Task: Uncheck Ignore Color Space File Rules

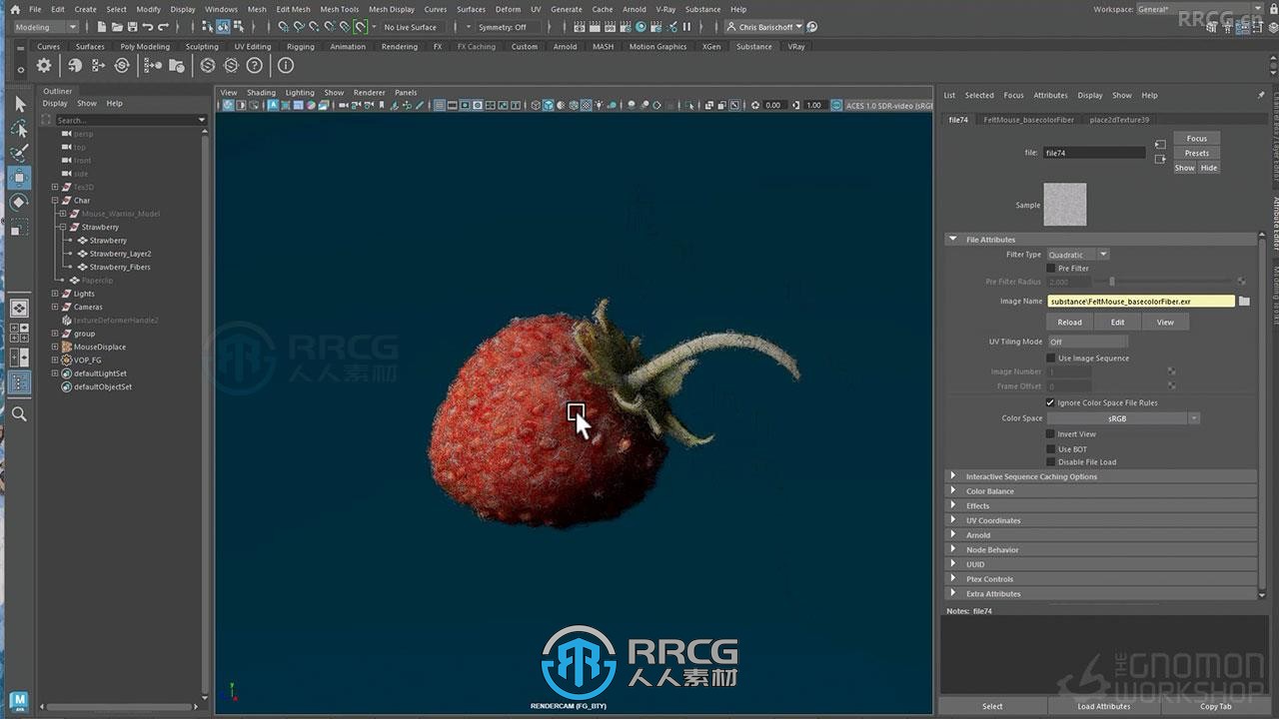Action: coord(1050,402)
